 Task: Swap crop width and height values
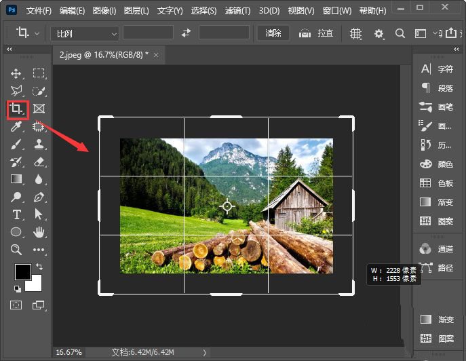click(186, 33)
